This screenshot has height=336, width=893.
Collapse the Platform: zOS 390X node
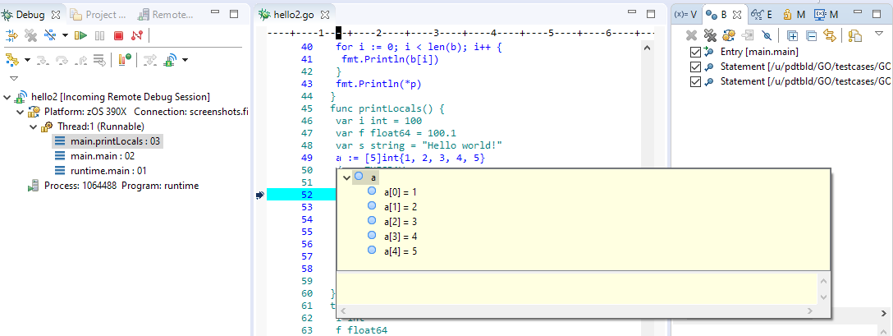point(21,112)
